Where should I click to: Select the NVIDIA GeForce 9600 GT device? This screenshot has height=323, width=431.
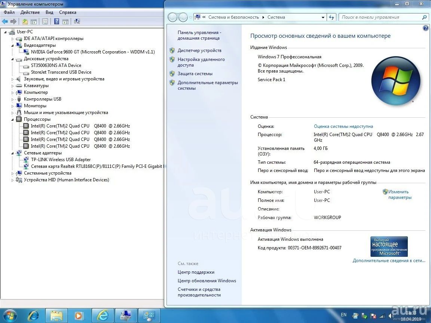click(93, 52)
